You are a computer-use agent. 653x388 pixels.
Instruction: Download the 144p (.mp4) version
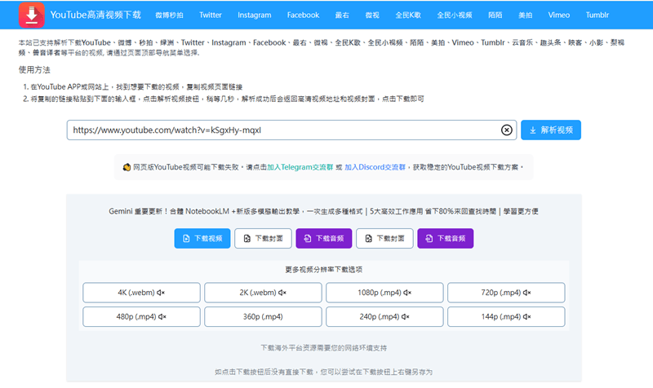(x=506, y=317)
